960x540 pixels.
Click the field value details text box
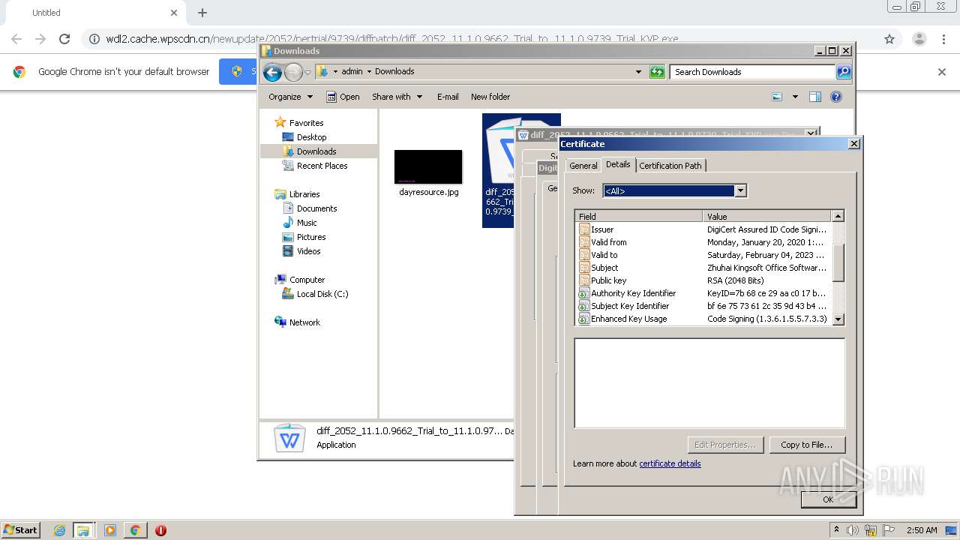[709, 383]
